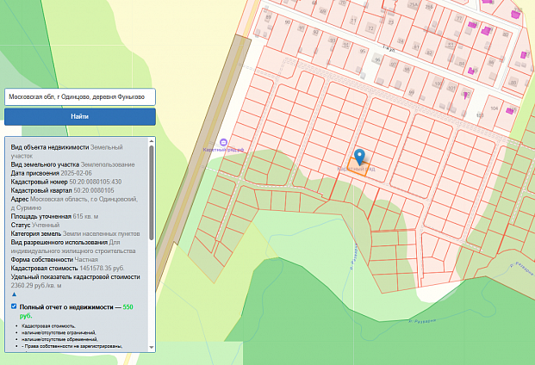The image size is (535, 365).
Task: Click the Удельный показатель кадастровой стоимости label
Action: (x=76, y=277)
